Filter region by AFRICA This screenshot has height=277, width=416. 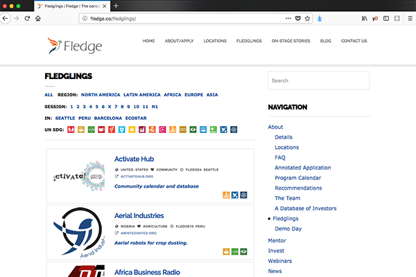pos(173,95)
